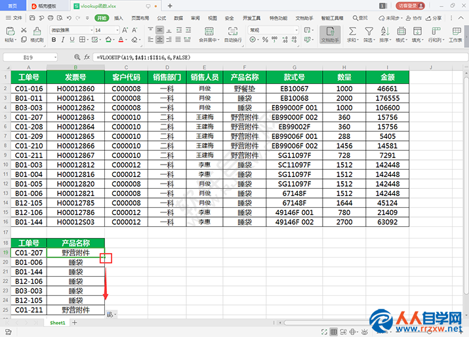This screenshot has width=469, height=337.
Task: Align text to bottom of cell
Action: coord(169,30)
